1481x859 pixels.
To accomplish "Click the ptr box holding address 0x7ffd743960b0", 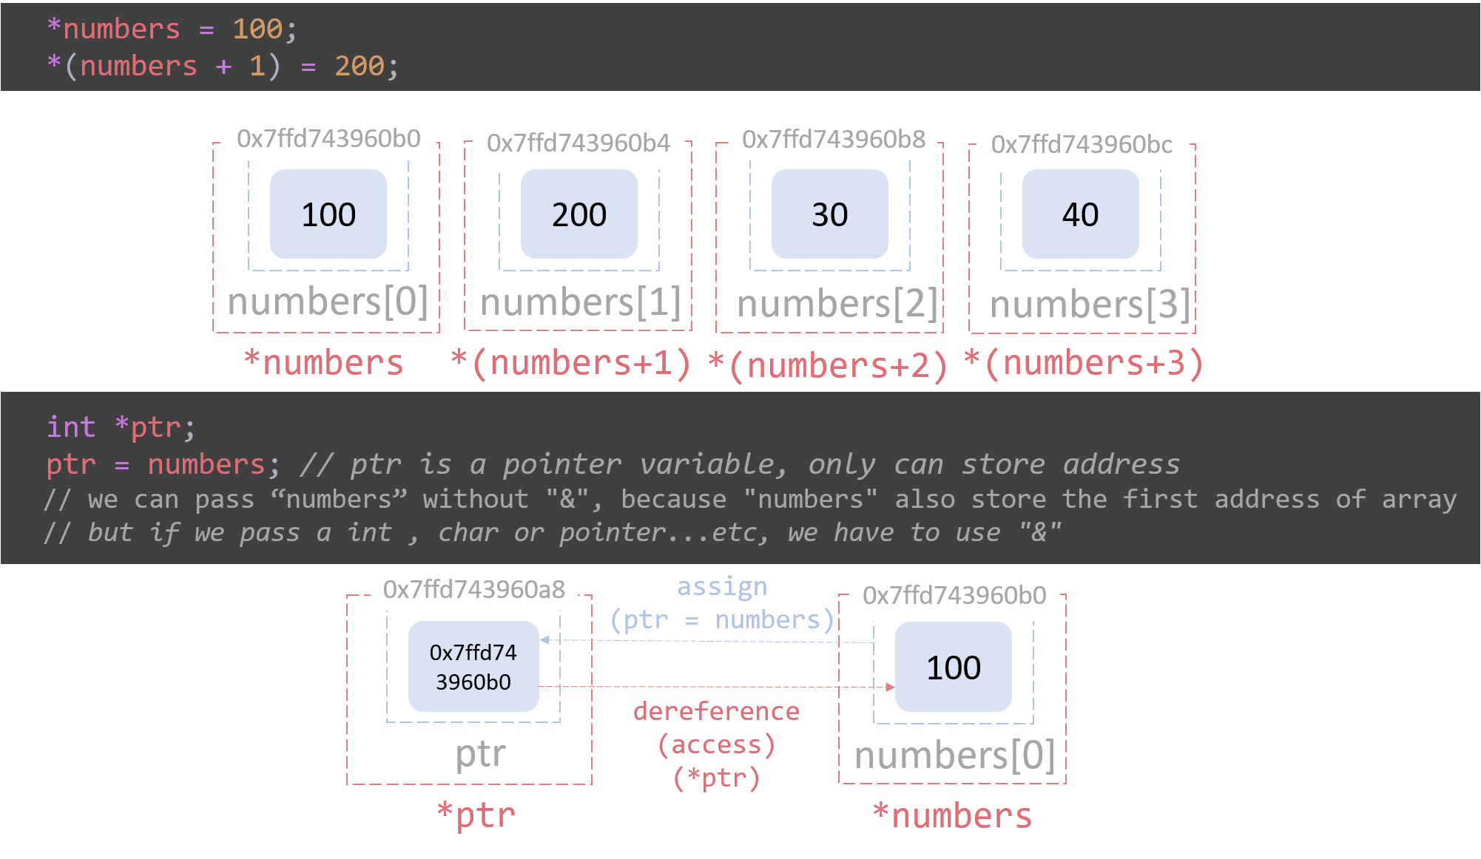I will 473,667.
